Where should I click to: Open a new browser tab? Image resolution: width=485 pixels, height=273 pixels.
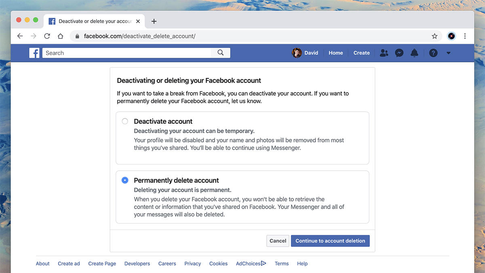pyautogui.click(x=154, y=21)
